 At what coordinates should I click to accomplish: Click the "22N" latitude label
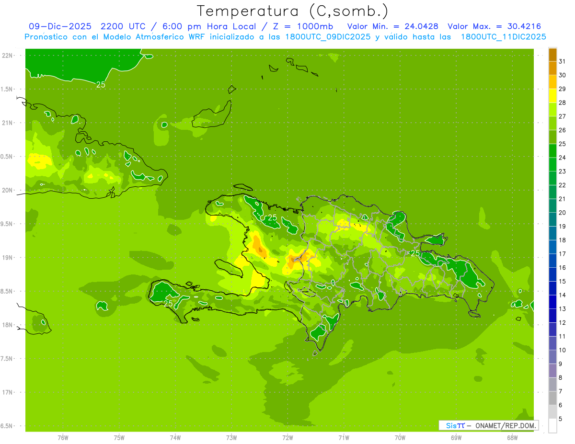click(8, 56)
